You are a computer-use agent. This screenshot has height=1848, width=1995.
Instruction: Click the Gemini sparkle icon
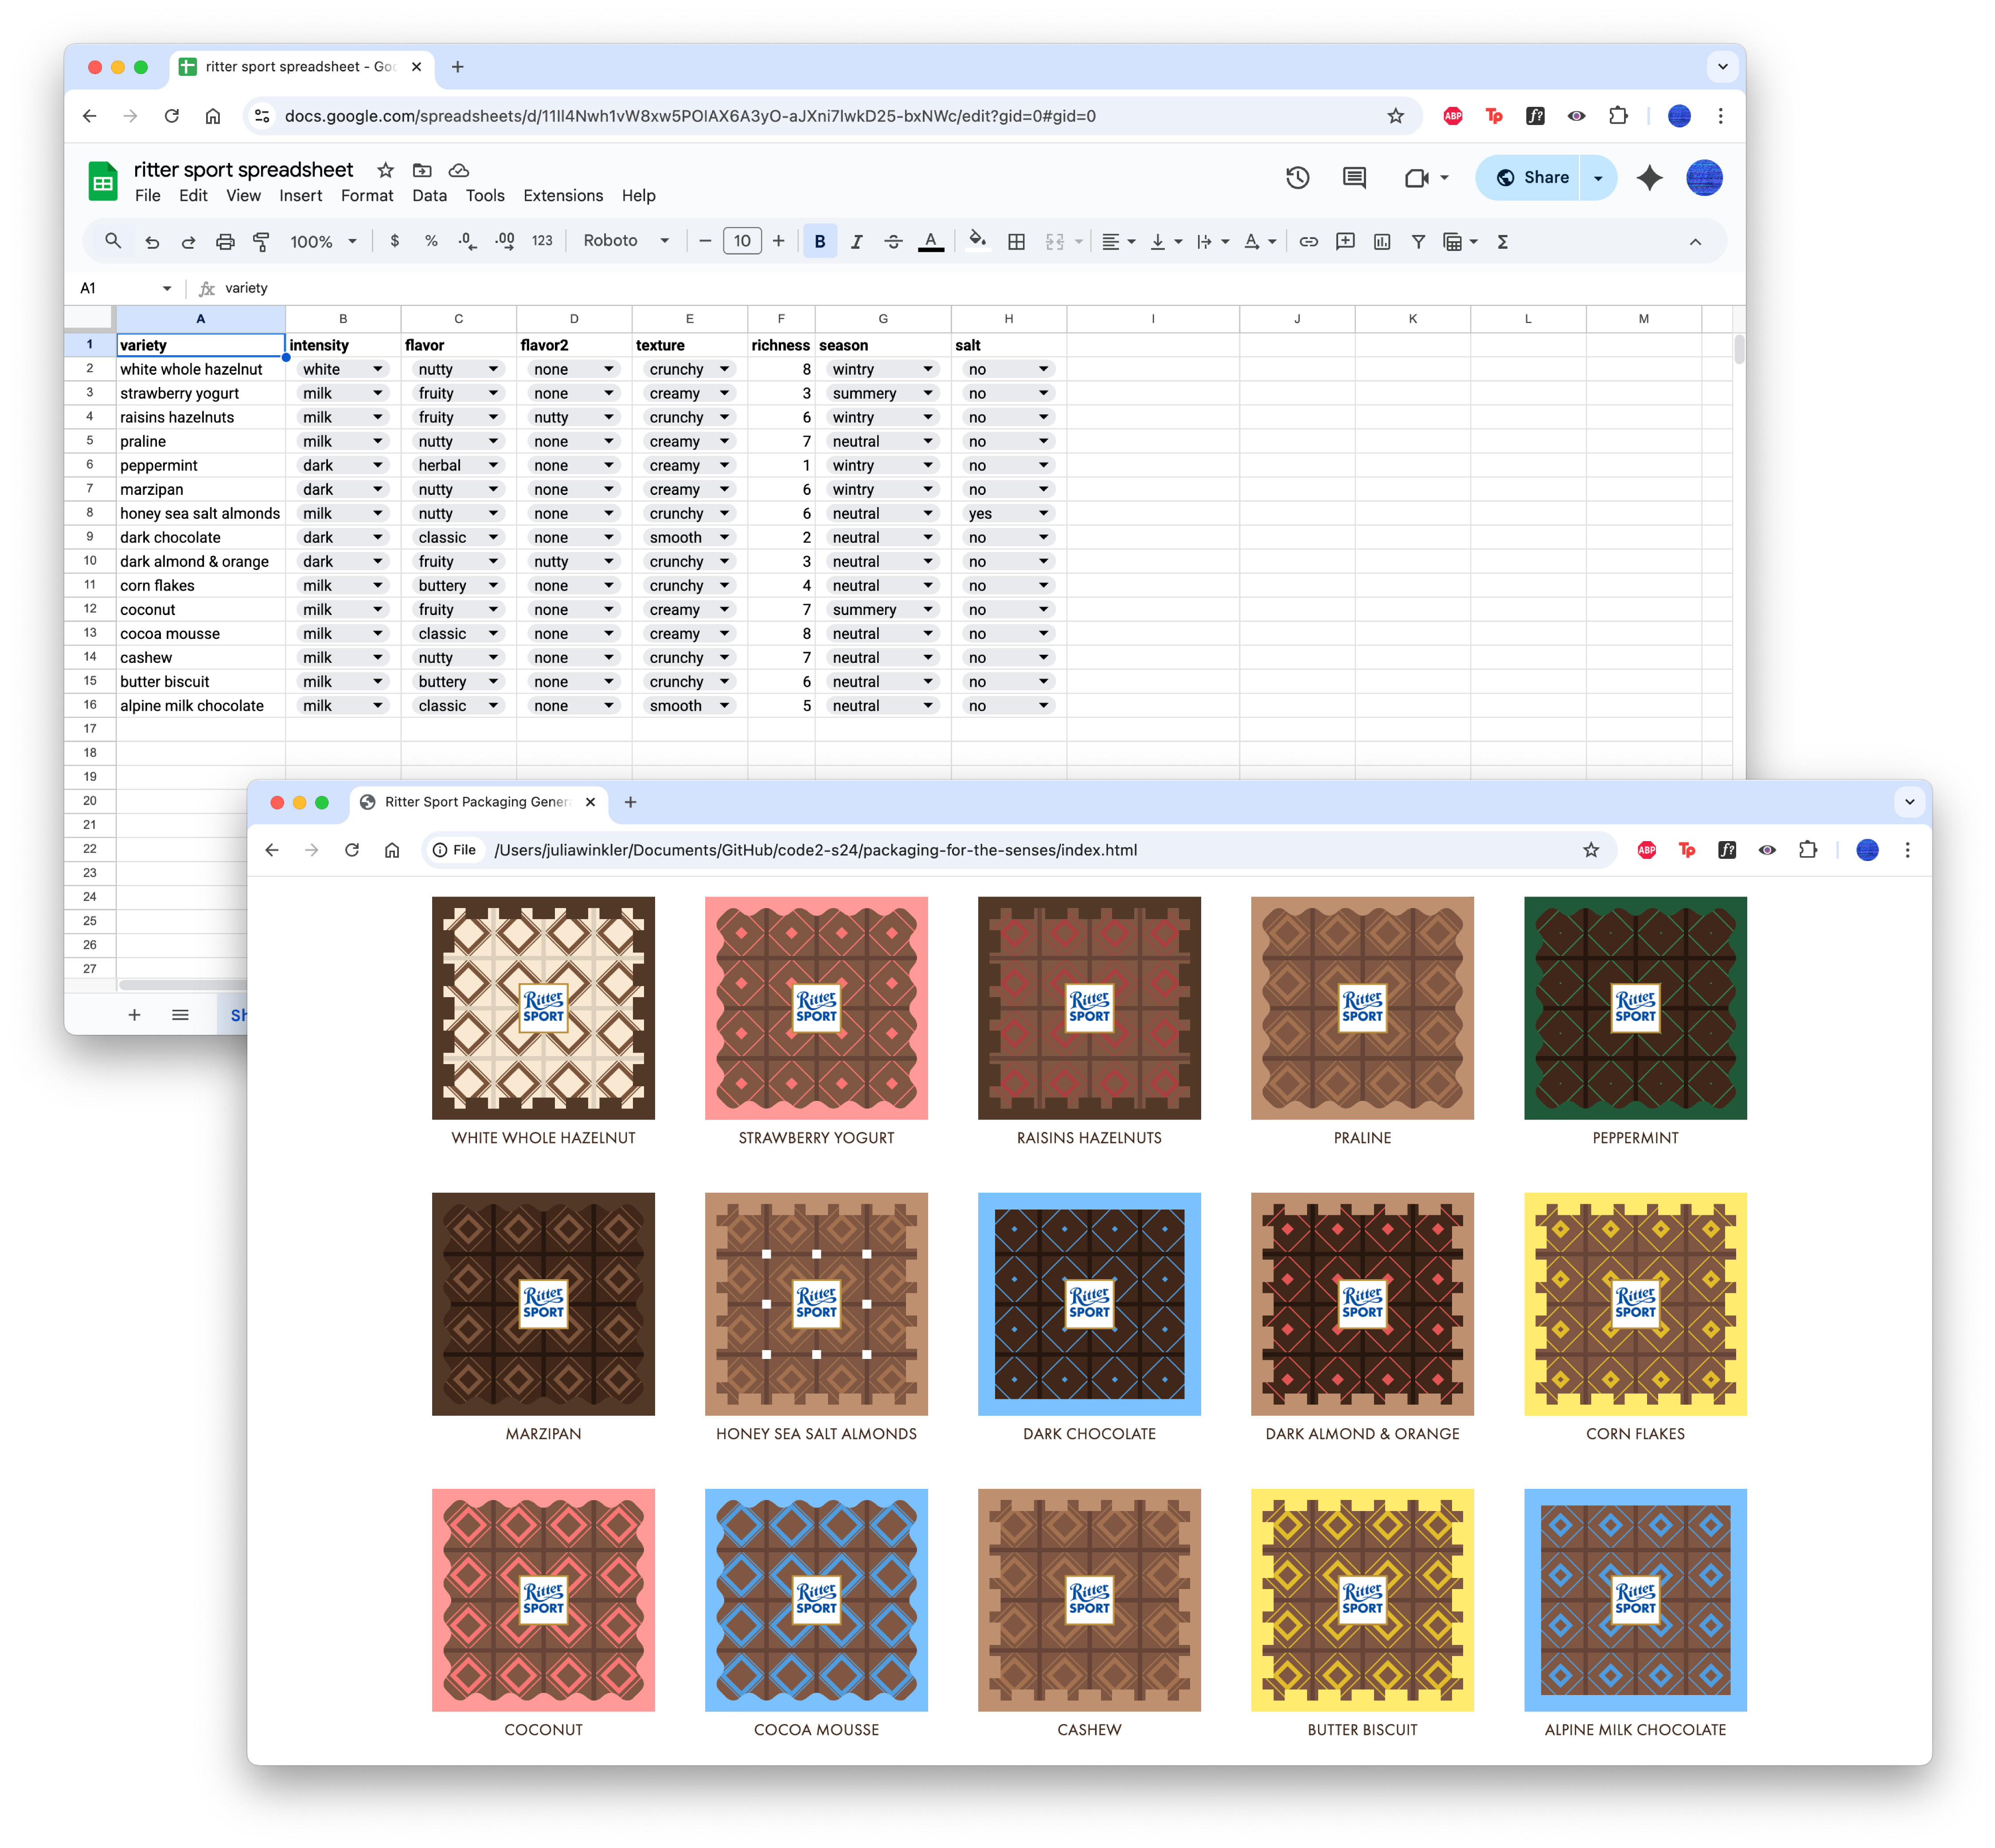pyautogui.click(x=1649, y=178)
